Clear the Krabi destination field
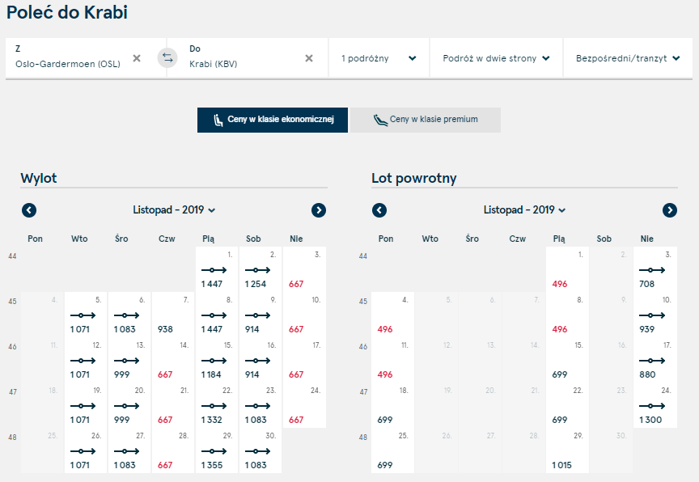This screenshot has width=699, height=482. click(309, 58)
